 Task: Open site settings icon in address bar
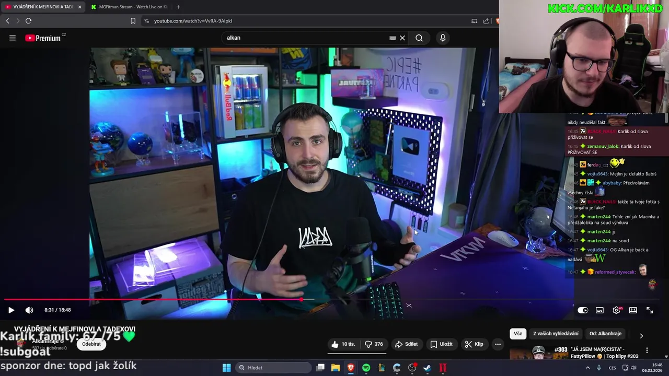[x=146, y=21]
